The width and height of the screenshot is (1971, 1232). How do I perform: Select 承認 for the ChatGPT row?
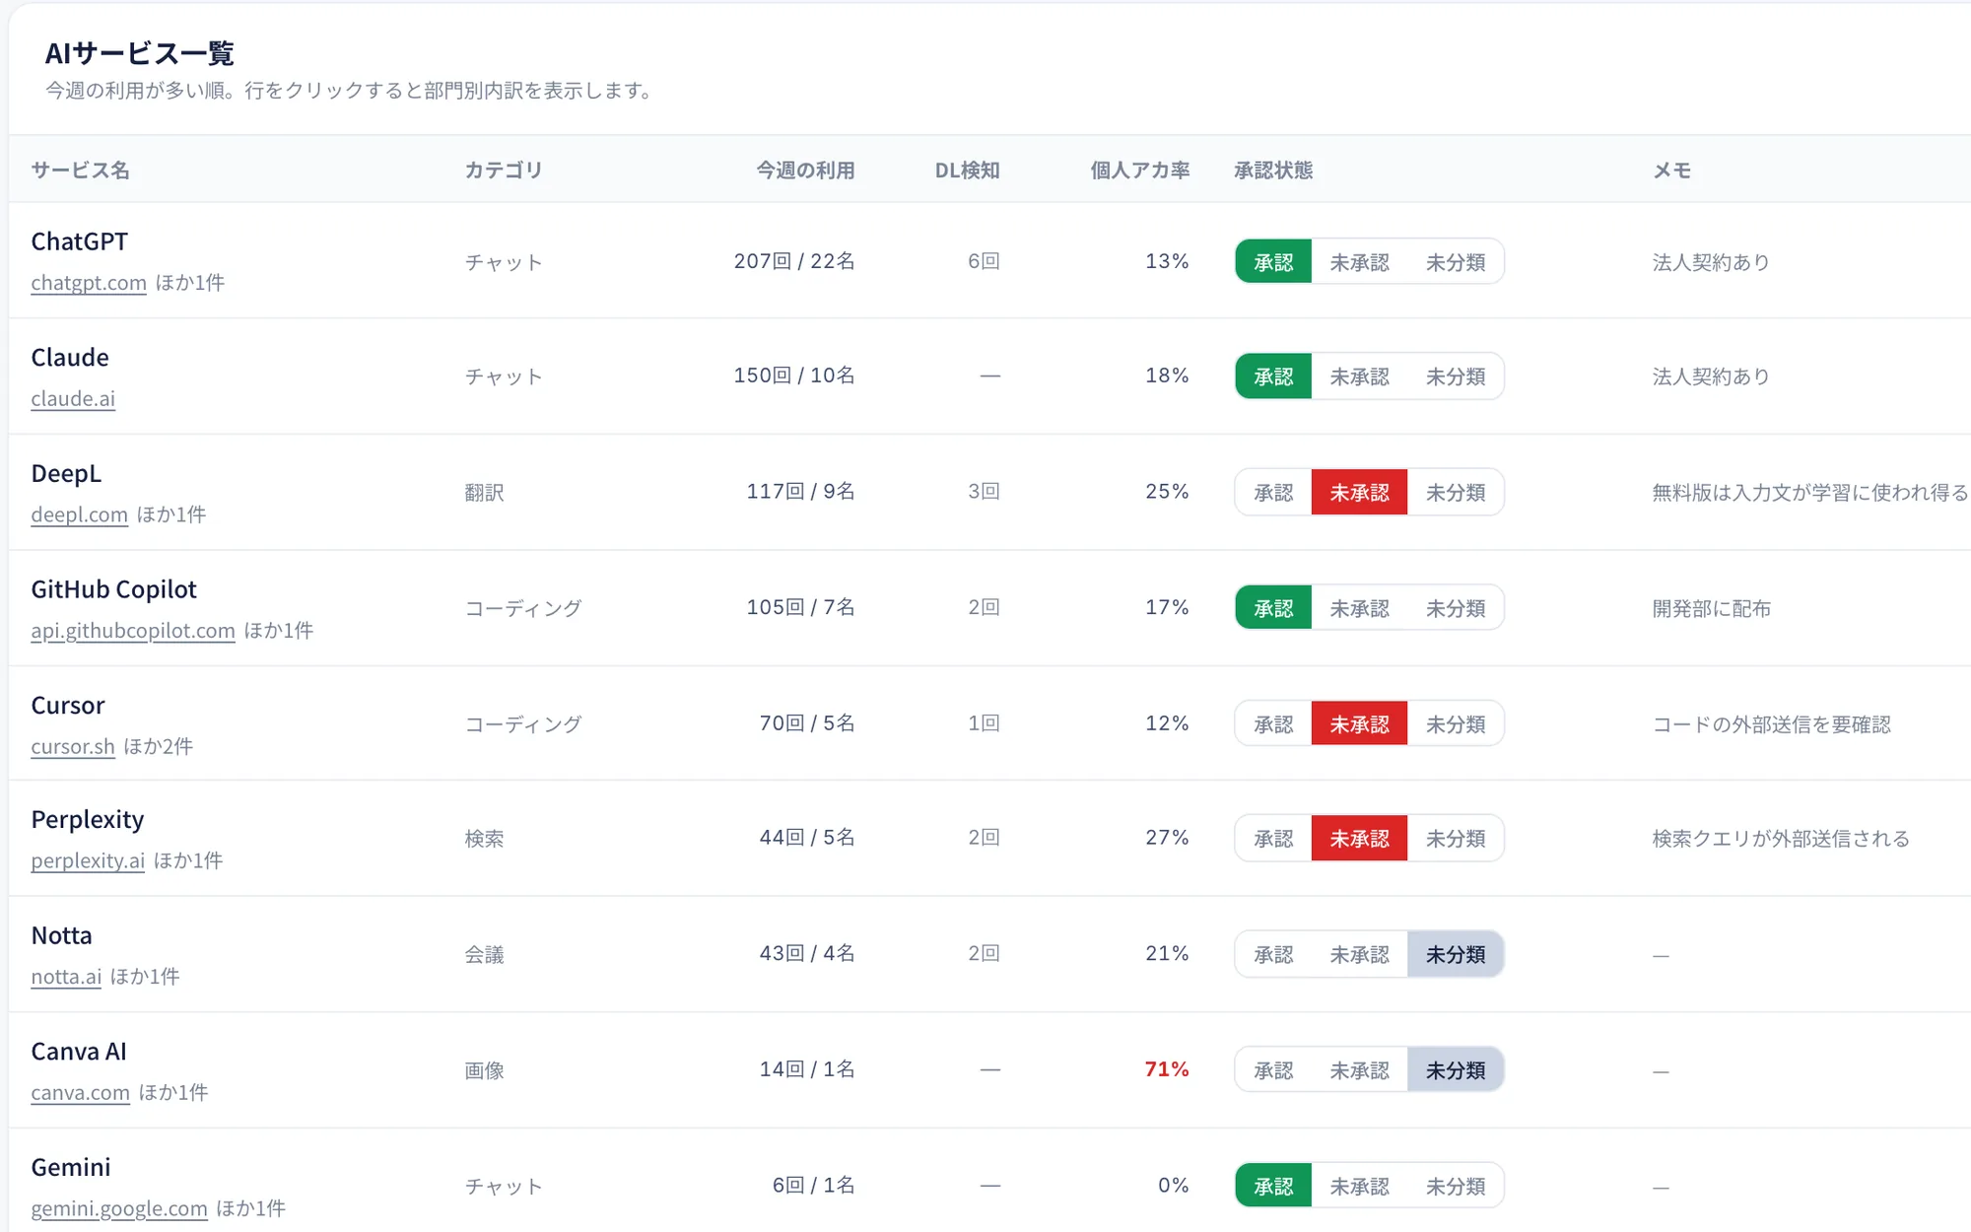pos(1273,262)
